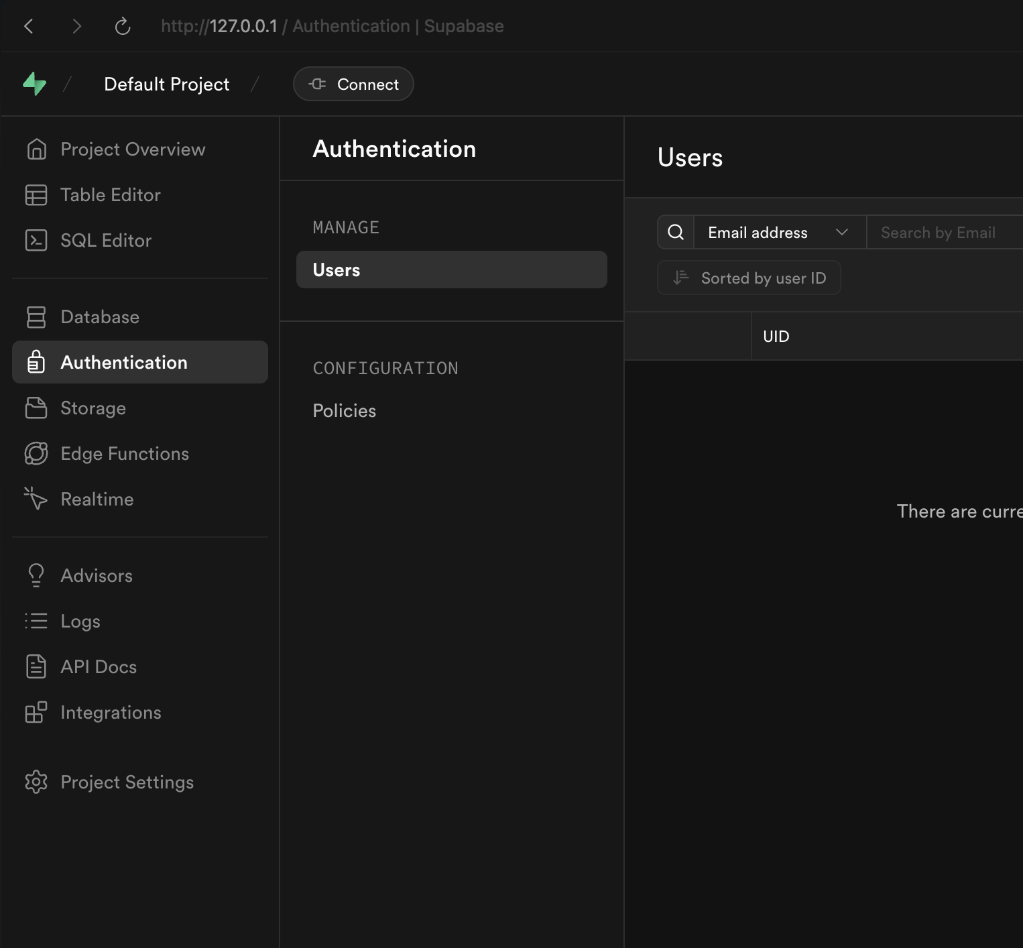Viewport: 1023px width, 948px height.
Task: Reload the page with the refresh button
Action: point(123,27)
